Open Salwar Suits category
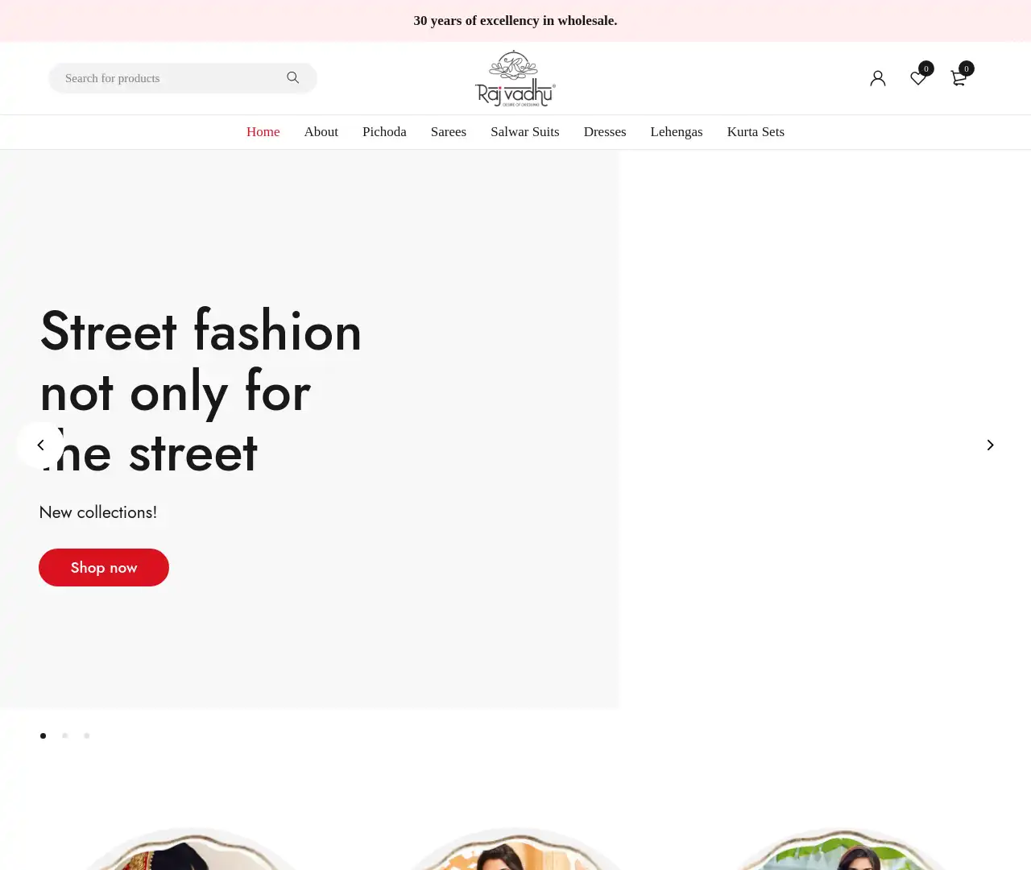Viewport: 1031px width, 870px height. pos(524,132)
